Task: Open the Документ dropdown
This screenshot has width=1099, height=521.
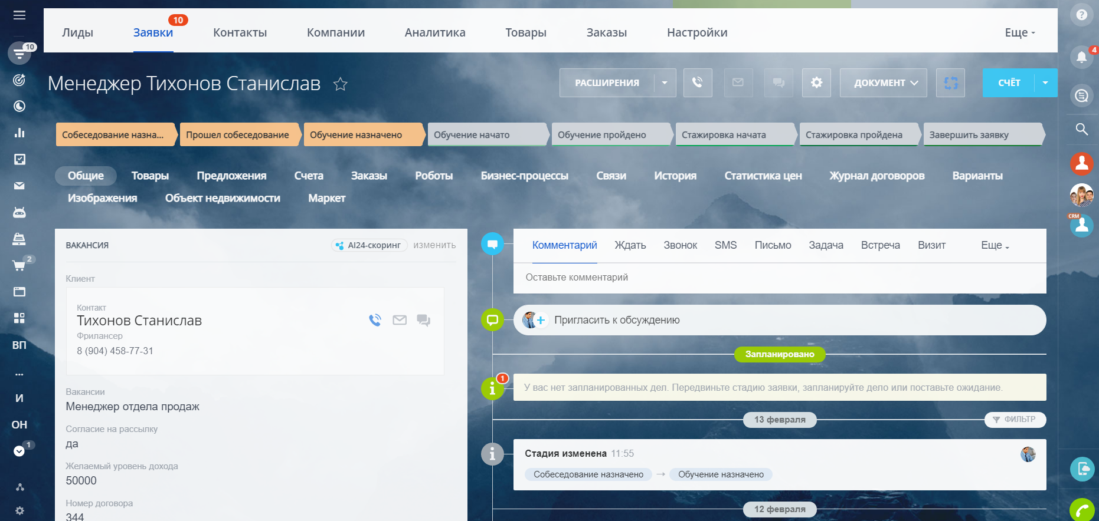Action: [883, 83]
